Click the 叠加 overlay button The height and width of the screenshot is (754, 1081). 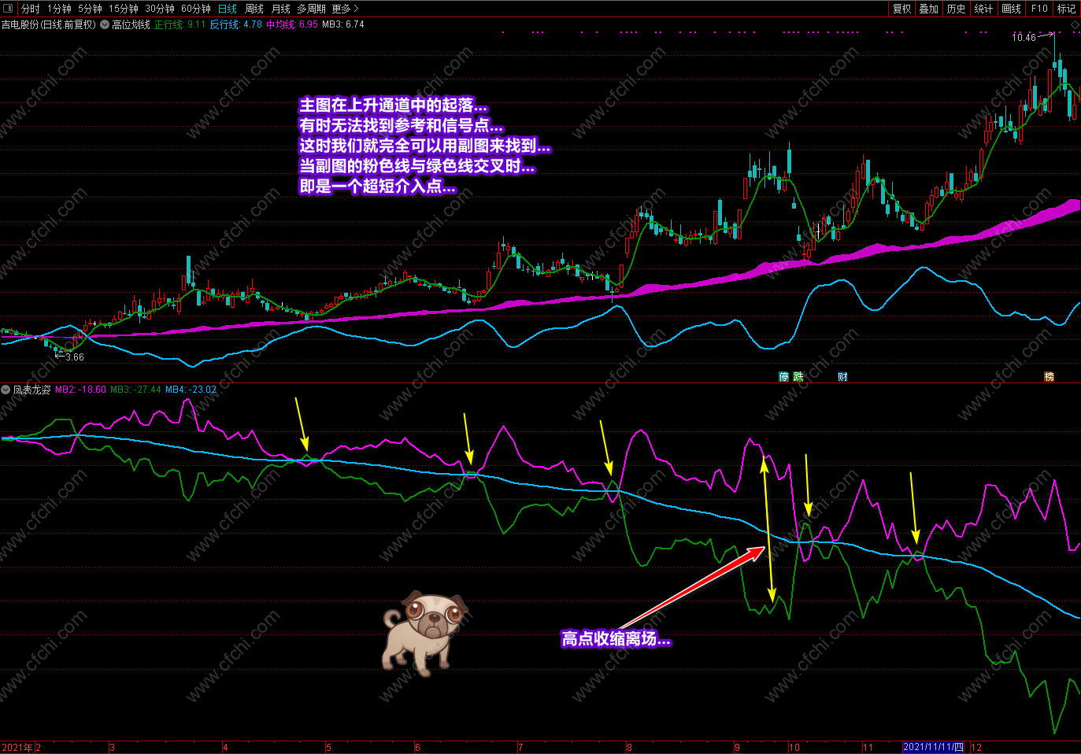929,9
